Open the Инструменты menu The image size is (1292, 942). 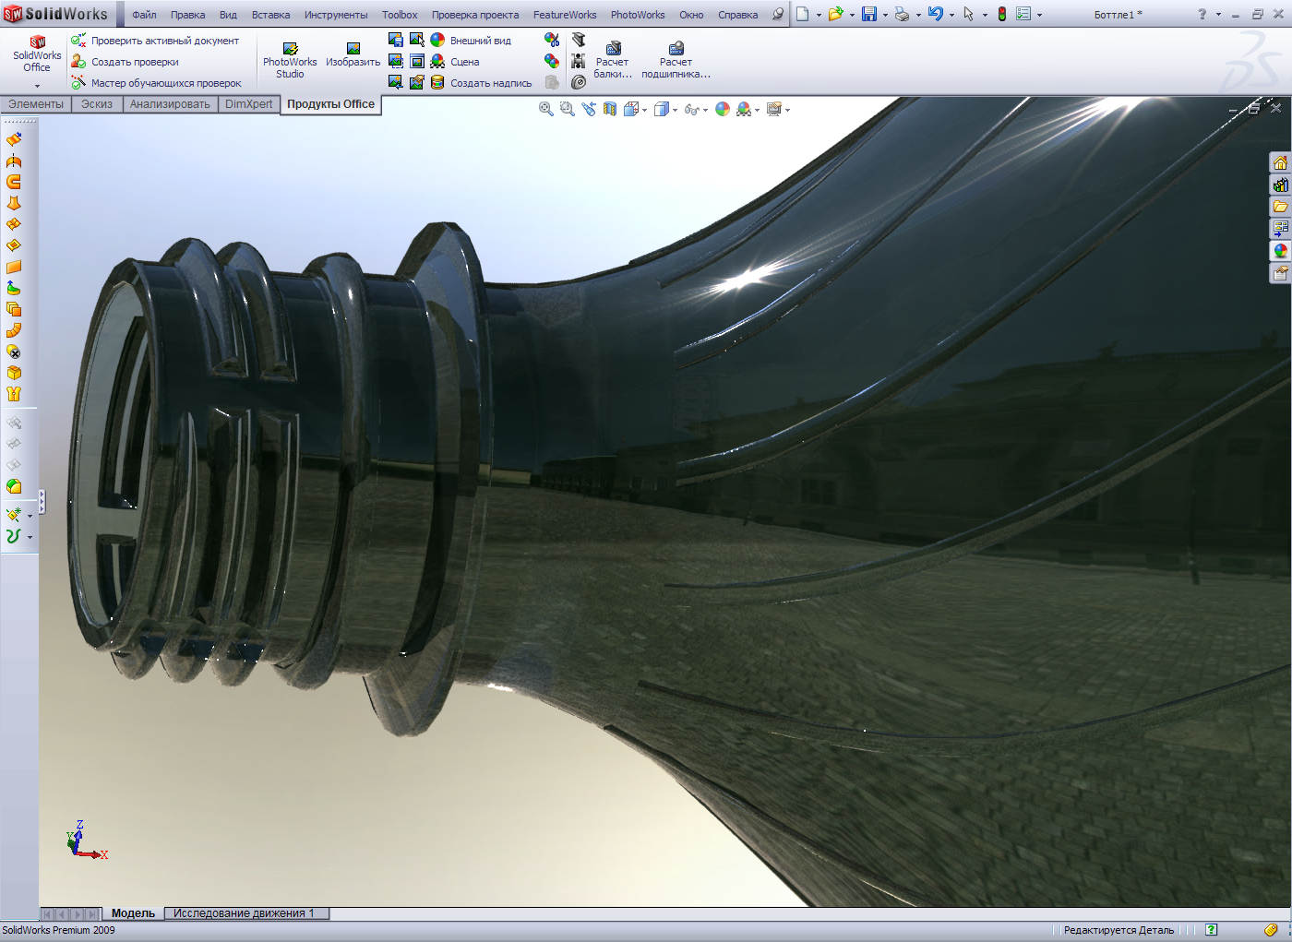[336, 15]
